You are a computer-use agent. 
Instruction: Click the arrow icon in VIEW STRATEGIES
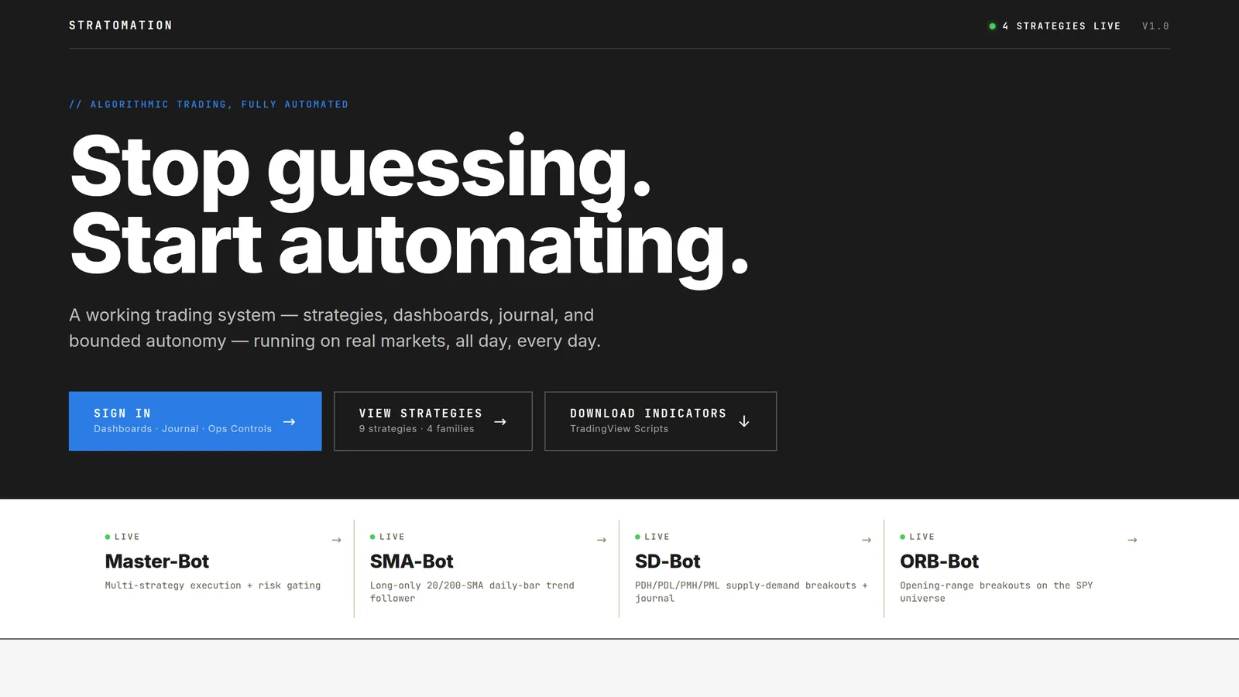(500, 422)
